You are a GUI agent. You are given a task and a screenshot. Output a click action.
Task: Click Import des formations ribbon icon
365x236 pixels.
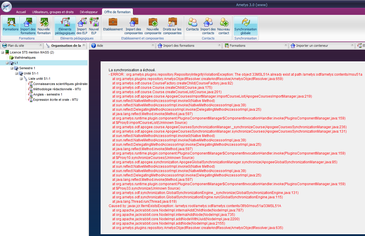[x=28, y=26]
